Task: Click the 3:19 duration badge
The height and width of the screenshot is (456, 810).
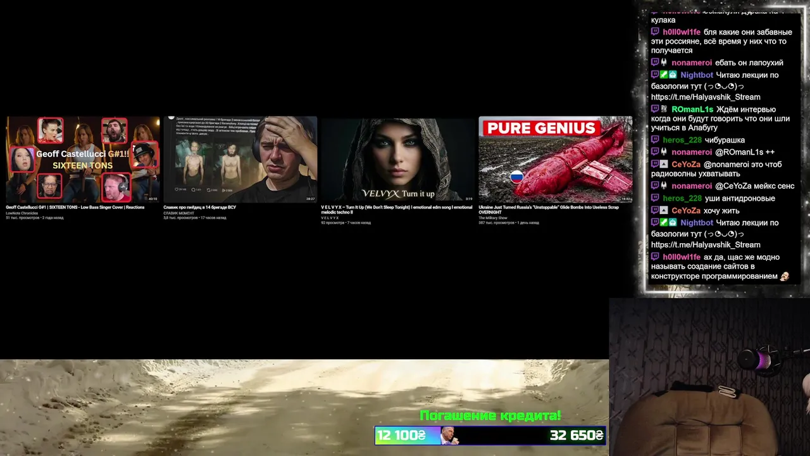Action: click(469, 199)
